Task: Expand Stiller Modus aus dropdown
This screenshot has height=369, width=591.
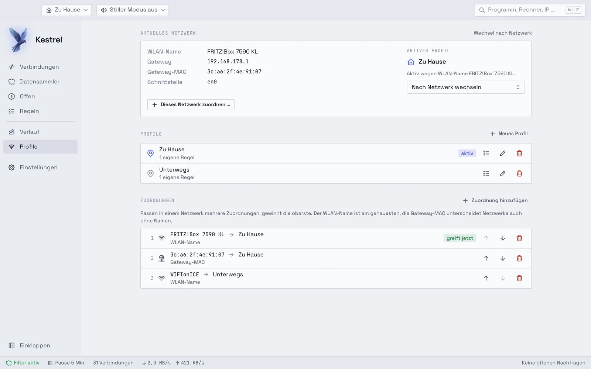Action: pos(133,10)
